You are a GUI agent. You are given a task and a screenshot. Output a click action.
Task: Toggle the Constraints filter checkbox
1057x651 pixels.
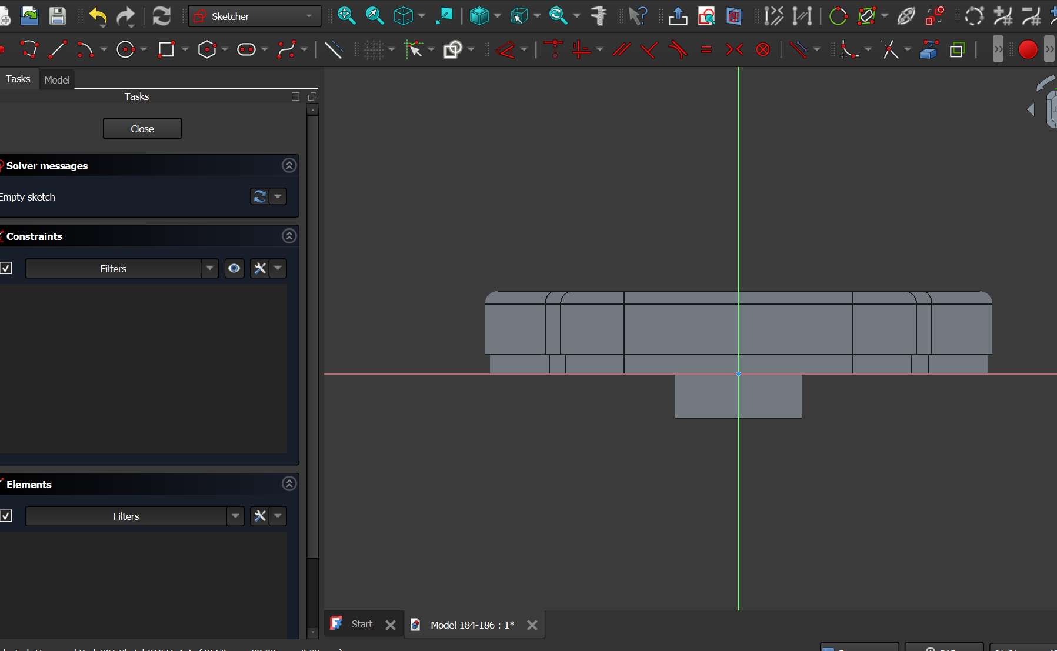tap(6, 268)
